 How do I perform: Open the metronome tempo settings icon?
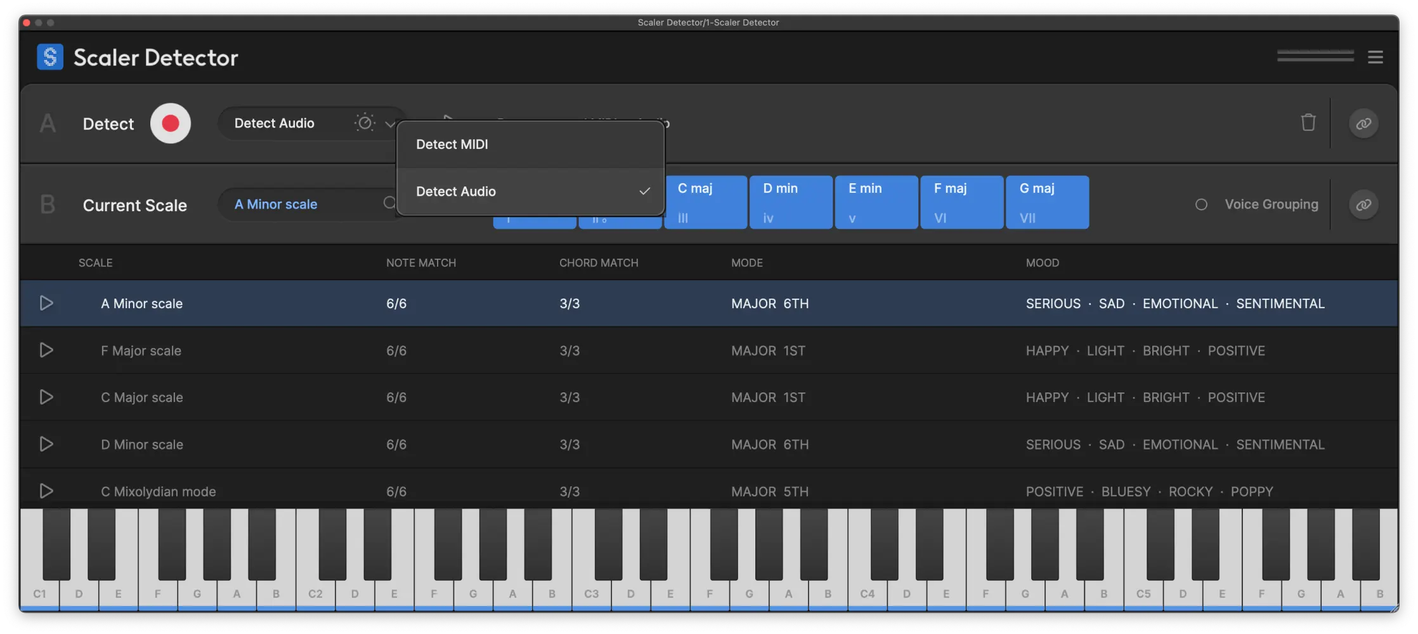tap(365, 122)
